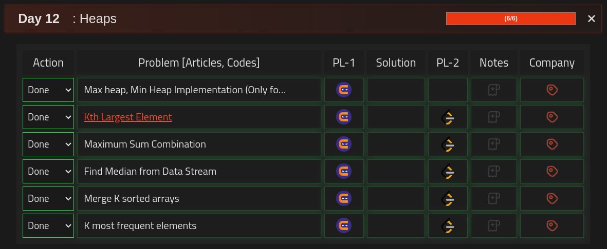Add note for Maximum Sum Combination
This screenshot has height=249, width=607.
point(493,144)
